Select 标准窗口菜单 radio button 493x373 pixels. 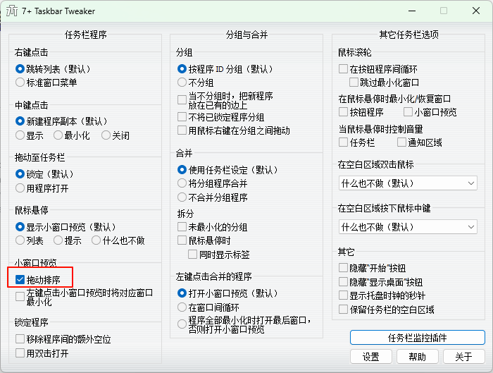pos(20,82)
